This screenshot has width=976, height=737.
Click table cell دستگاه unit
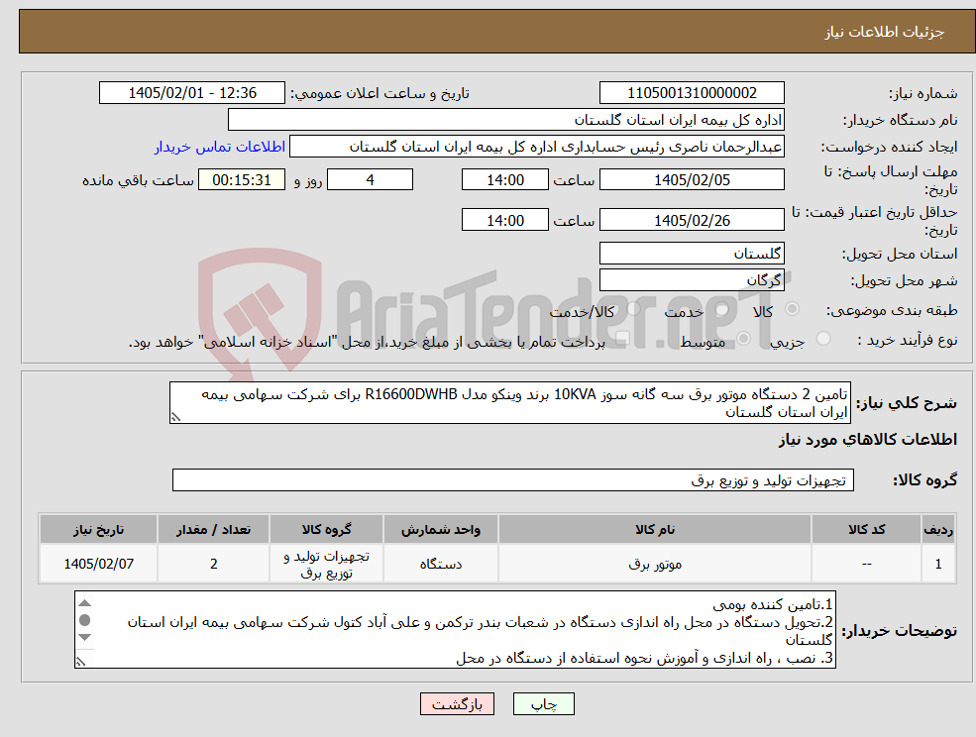441,564
